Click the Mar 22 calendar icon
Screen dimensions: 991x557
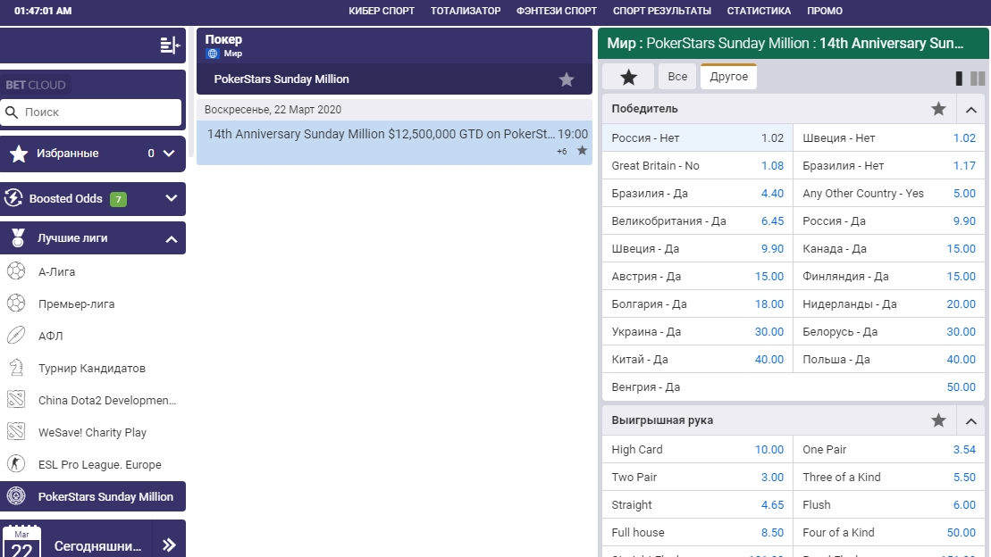click(22, 542)
